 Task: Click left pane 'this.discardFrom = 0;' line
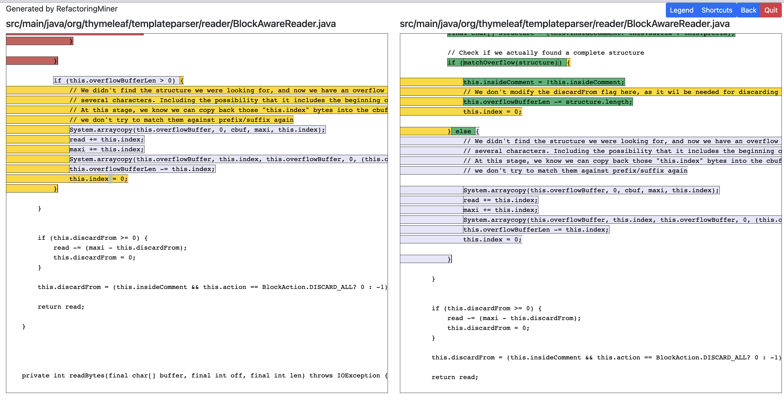tap(94, 257)
